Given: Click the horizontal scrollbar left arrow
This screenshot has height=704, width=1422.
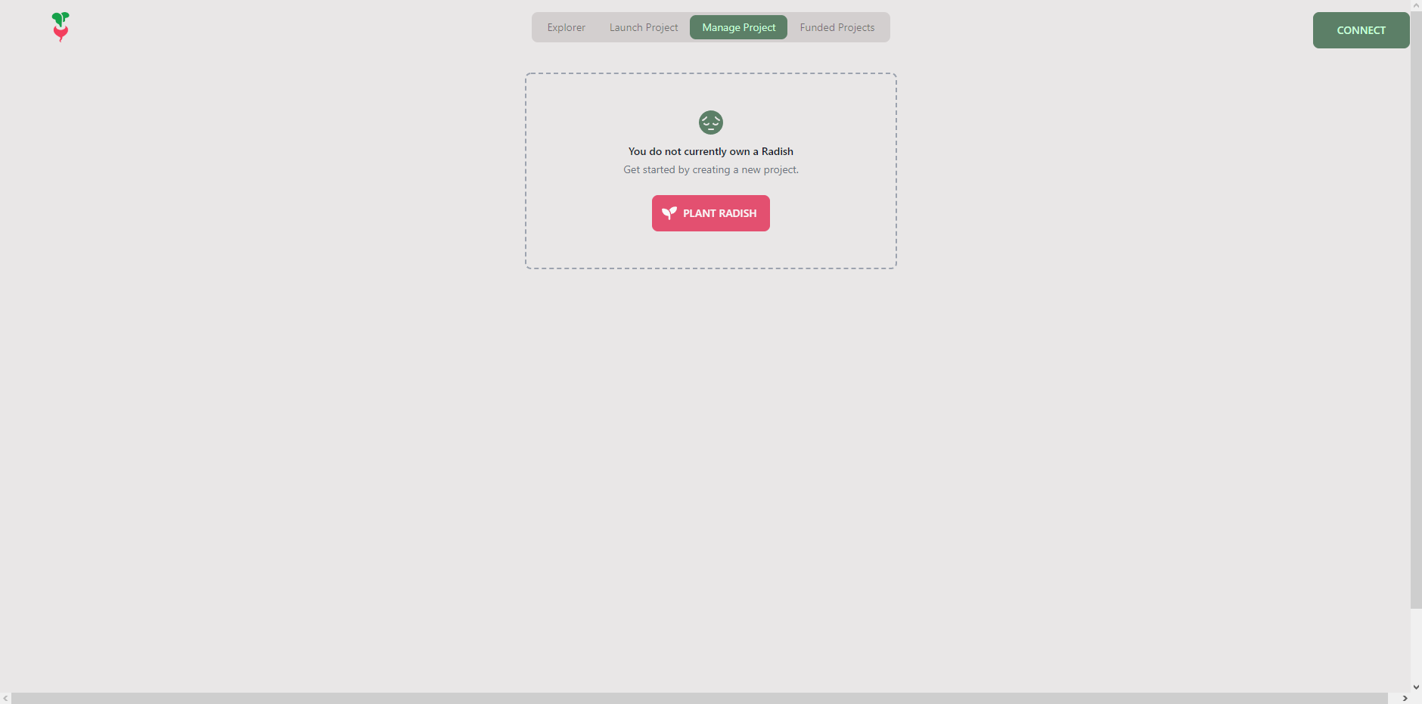Looking at the screenshot, I should point(5,698).
